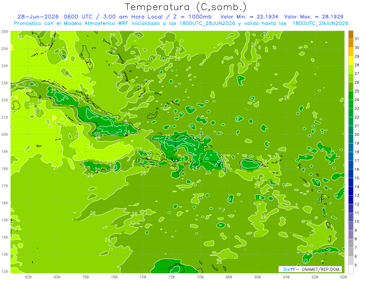The height and width of the screenshot is (281, 365).
Task: Click the 13N latitude axis label
Action: click(x=4, y=254)
